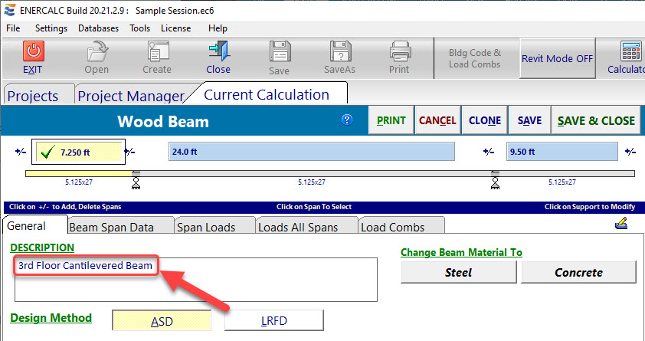Click the red EXIT power icon
Screen dimensions: 645x341
point(33,52)
